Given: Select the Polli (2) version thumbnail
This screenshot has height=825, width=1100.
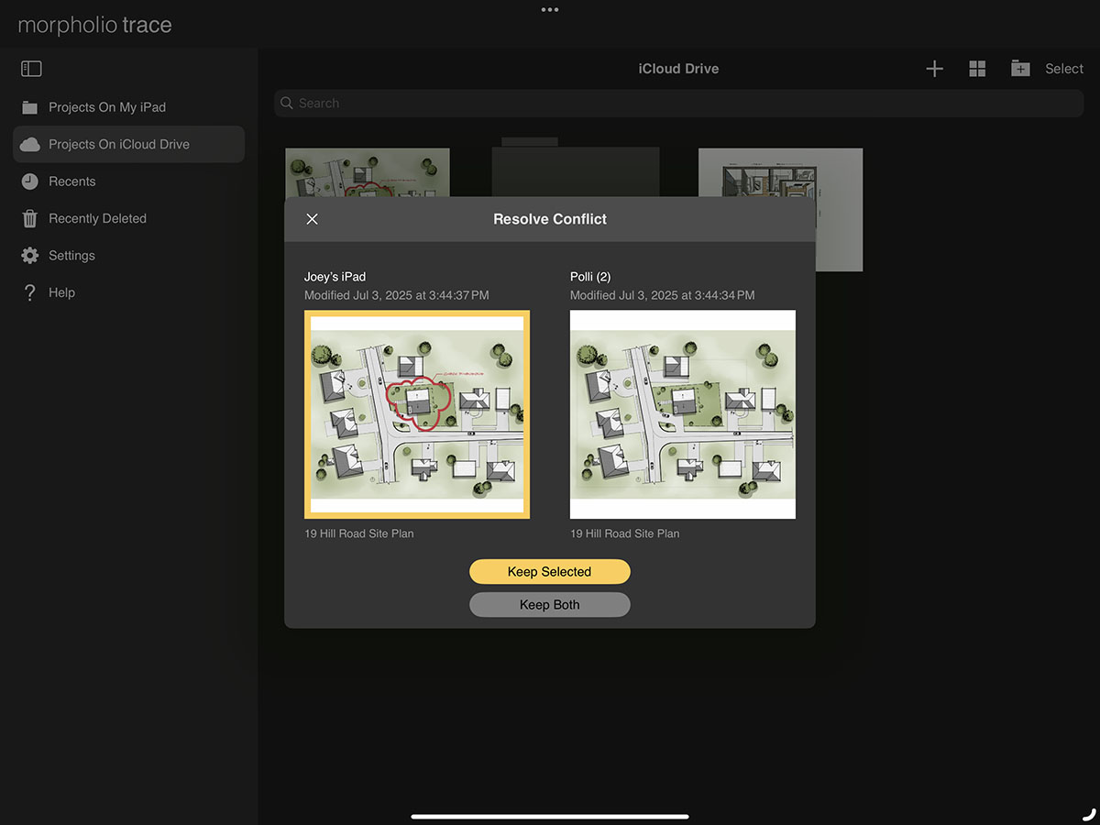Looking at the screenshot, I should 683,414.
